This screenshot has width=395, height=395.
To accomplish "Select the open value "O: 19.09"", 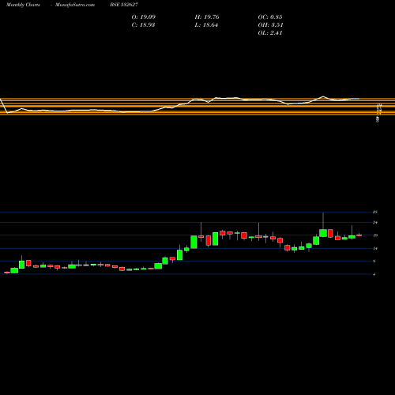I will [144, 17].
